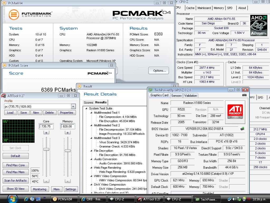Screen dimensions: 270x203
Task: Expand the Quick Launch overflow chevron
Action: [x=44, y=197]
